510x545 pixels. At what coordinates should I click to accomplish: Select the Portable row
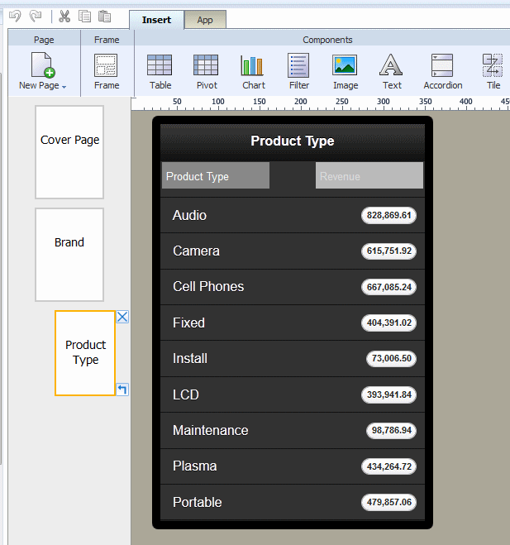click(x=293, y=502)
